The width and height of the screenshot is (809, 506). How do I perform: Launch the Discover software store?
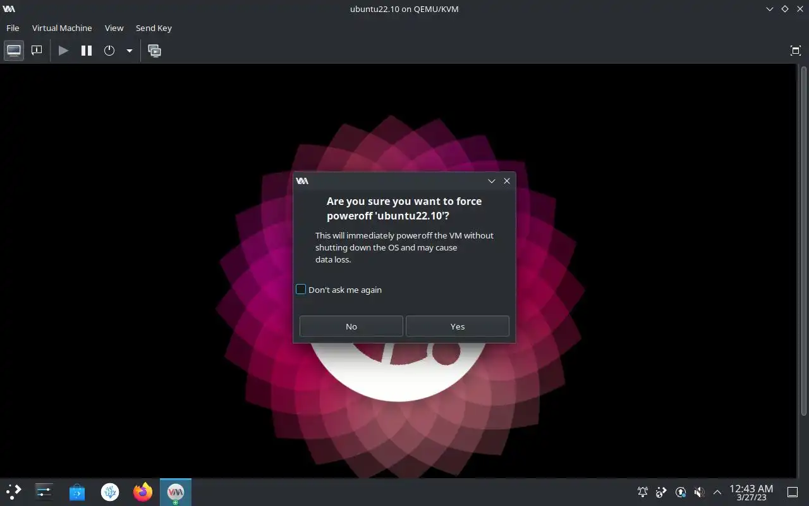77,491
